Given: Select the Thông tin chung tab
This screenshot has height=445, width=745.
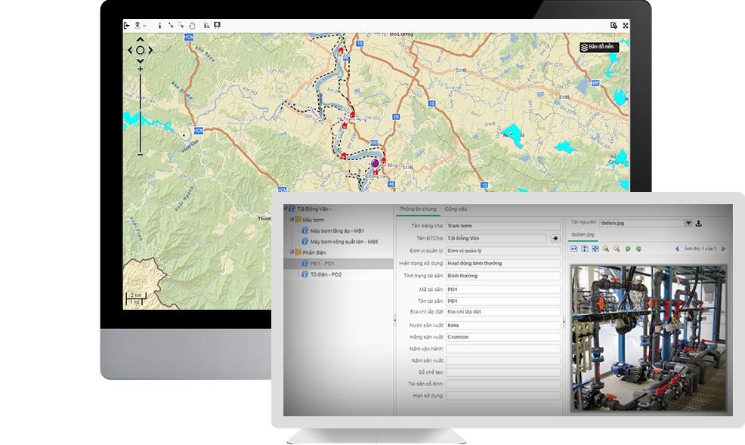Looking at the screenshot, I should 417,209.
